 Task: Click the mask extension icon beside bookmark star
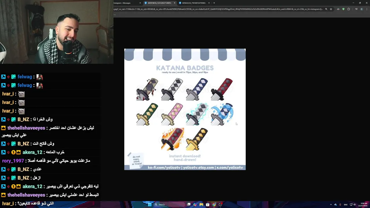(338, 9)
